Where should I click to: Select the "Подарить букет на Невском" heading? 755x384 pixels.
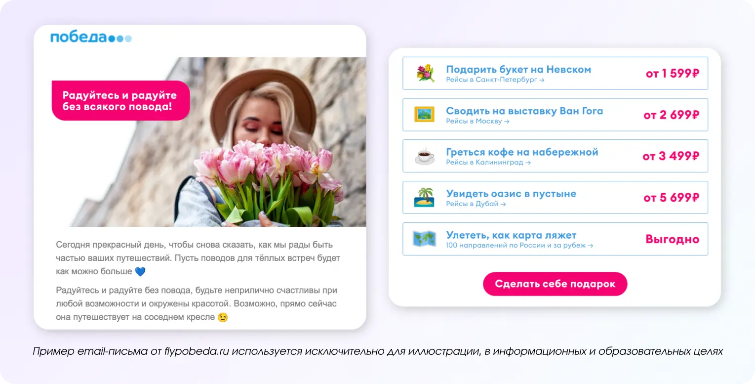pyautogui.click(x=518, y=69)
